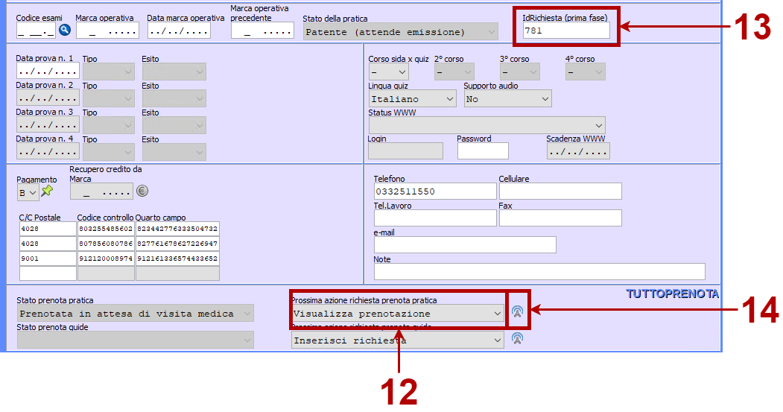Focus the Cellulare input field
The image size is (783, 412).
pos(559,191)
